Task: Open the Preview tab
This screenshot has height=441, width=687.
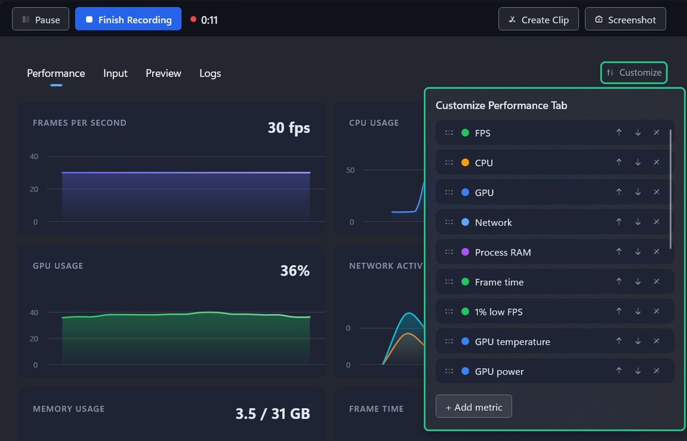Action: pos(163,73)
